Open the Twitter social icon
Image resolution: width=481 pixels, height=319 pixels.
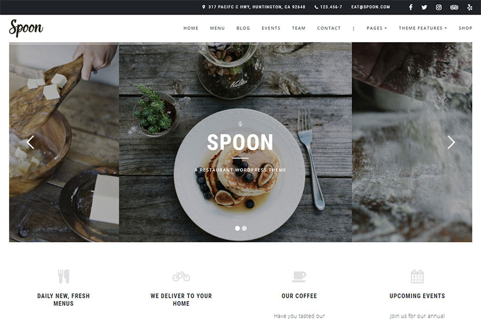pos(424,7)
